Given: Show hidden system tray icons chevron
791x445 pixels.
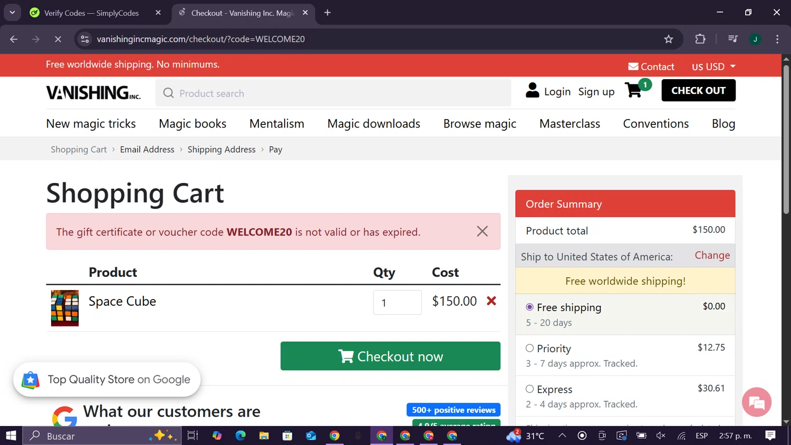Looking at the screenshot, I should (562, 436).
